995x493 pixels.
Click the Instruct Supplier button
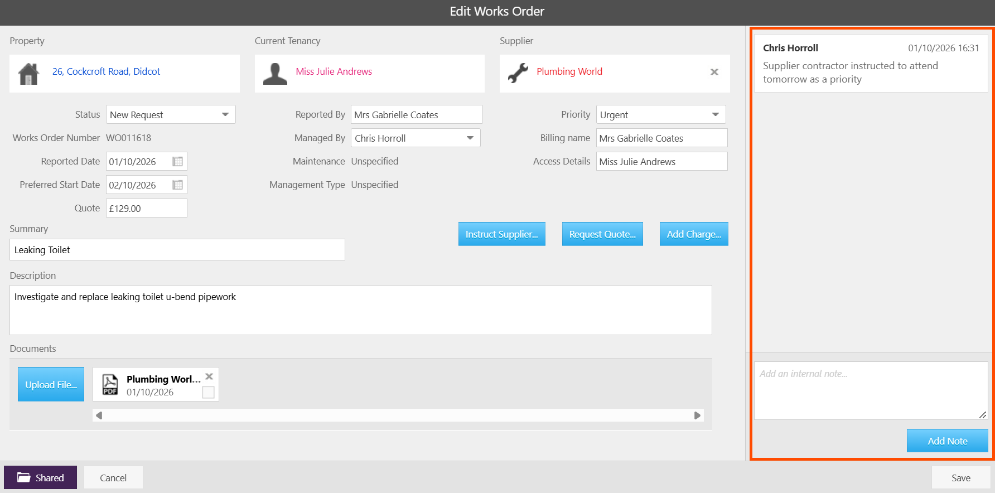click(x=502, y=234)
